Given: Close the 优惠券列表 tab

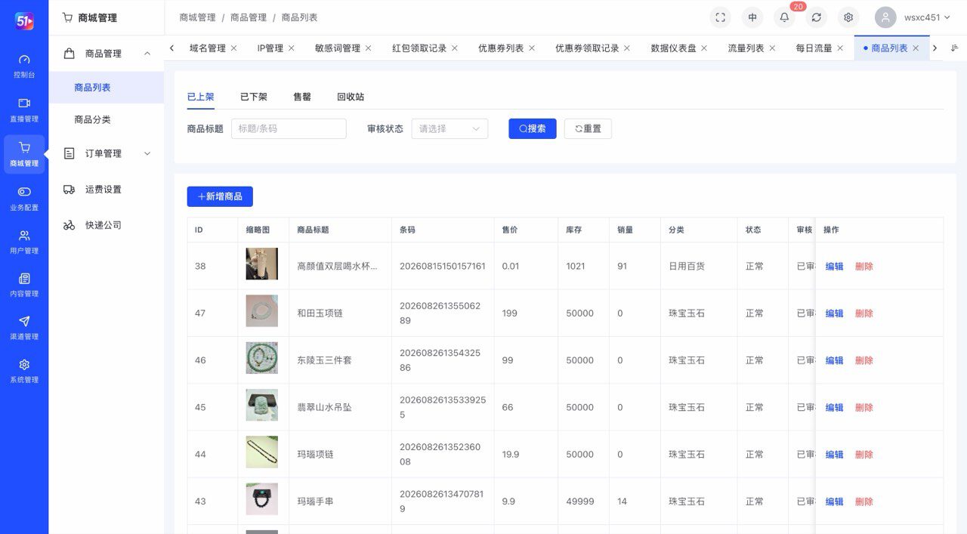Looking at the screenshot, I should [532, 48].
